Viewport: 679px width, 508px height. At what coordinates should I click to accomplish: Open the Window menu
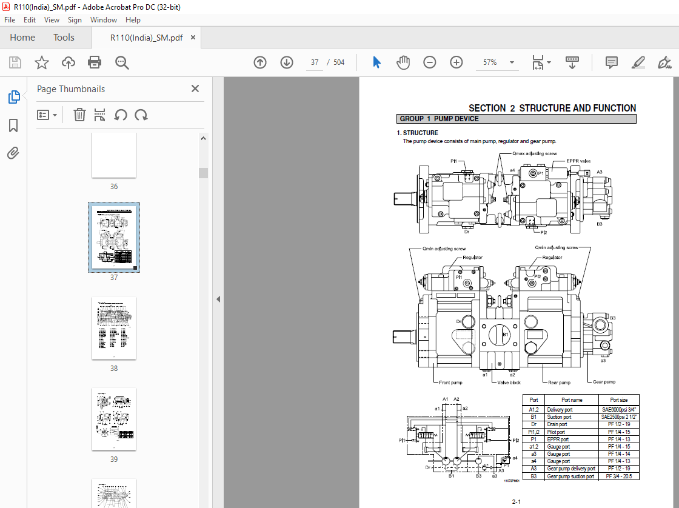pyautogui.click(x=104, y=20)
